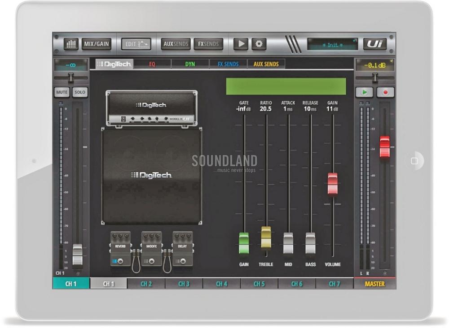Viewport: 449px width, 328px height.
Task: Select the CH 7 channel tab
Action: tap(335, 284)
